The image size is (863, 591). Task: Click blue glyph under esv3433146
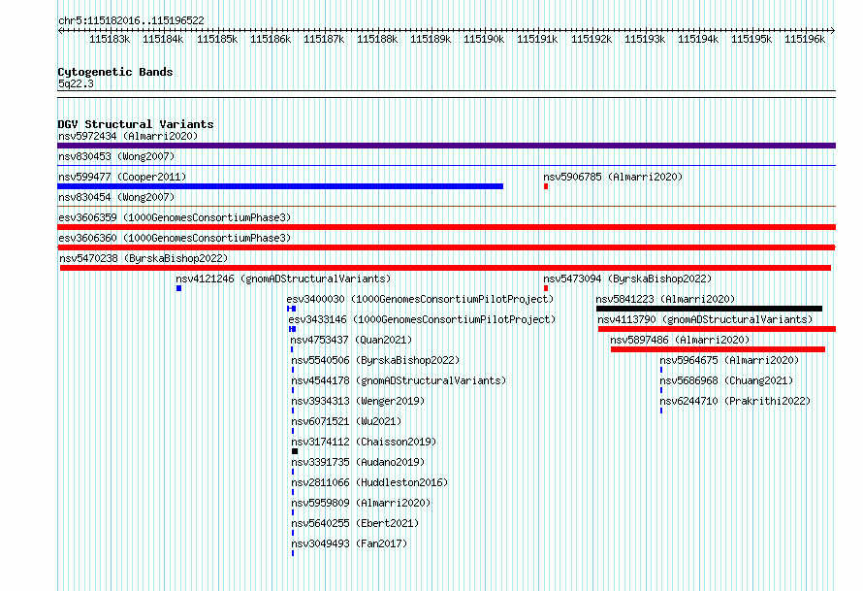(292, 329)
